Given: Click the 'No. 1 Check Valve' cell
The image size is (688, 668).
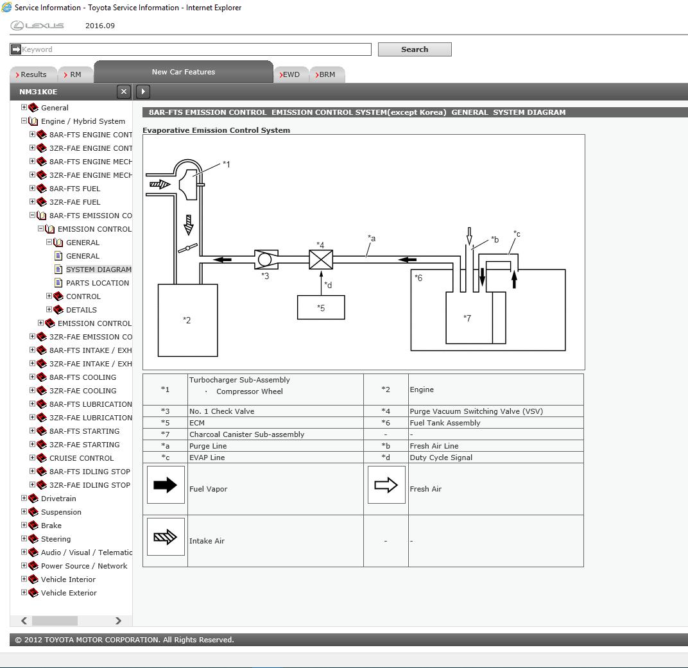Looking at the screenshot, I should [275, 411].
